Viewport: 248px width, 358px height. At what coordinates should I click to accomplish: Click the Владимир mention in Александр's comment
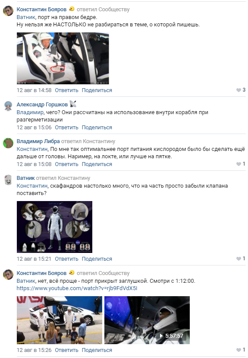[30, 112]
